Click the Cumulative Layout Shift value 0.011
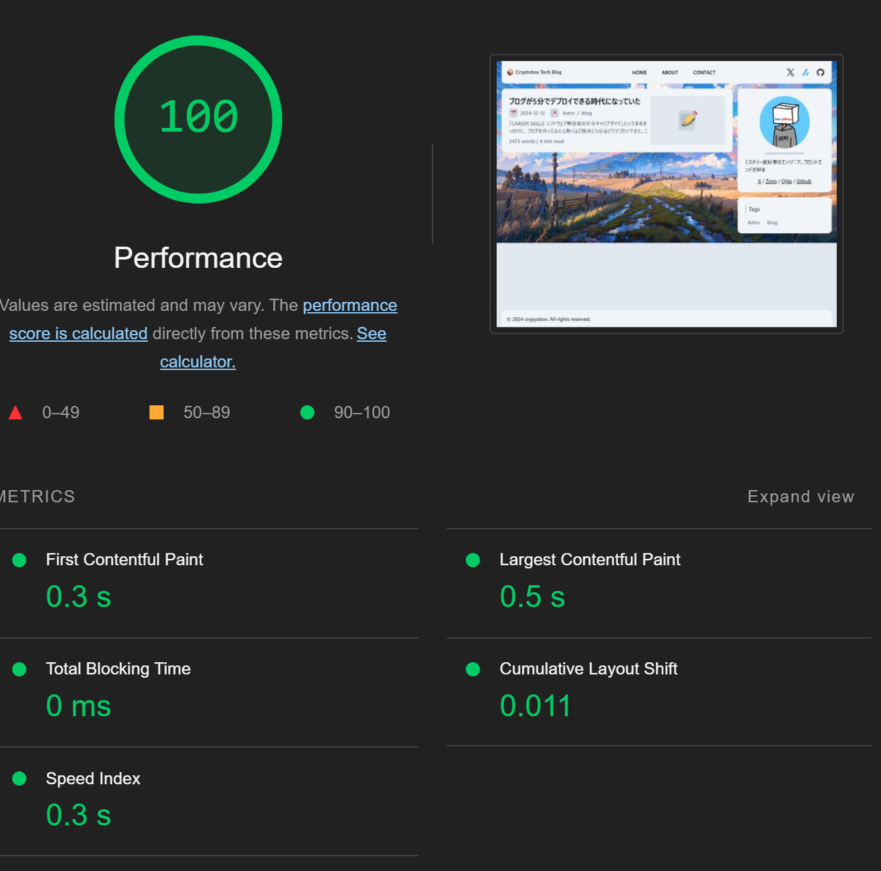The height and width of the screenshot is (871, 881). coord(536,706)
